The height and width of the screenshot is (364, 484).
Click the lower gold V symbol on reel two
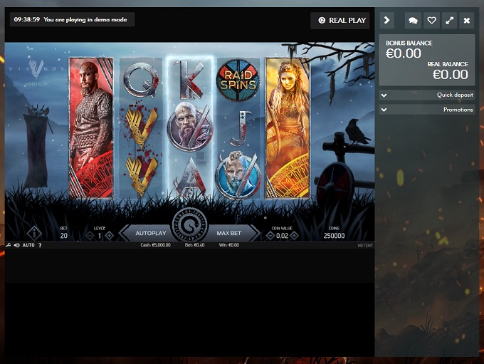tap(142, 175)
